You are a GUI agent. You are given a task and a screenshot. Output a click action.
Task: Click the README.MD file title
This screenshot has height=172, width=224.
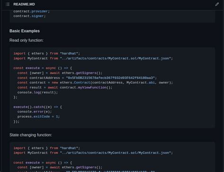(x=24, y=4)
